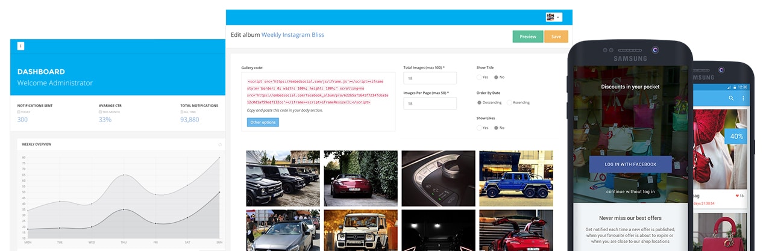Tap the red handbag offer image

coord(721,231)
